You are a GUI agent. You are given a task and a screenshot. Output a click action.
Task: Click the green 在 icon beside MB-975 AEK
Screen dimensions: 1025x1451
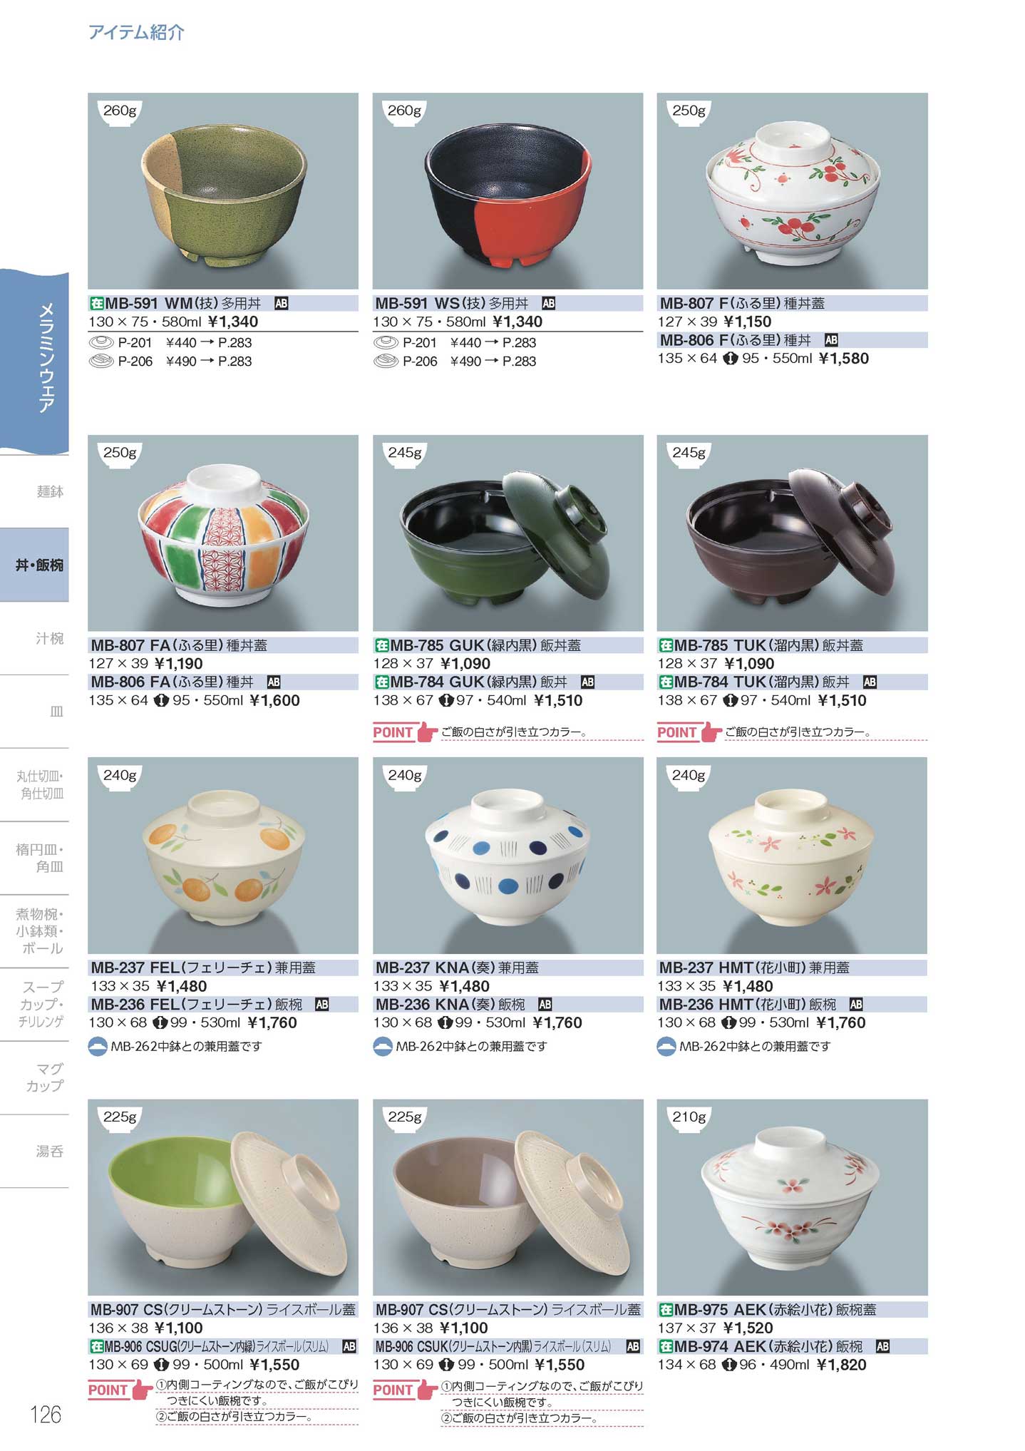[x=666, y=1310]
